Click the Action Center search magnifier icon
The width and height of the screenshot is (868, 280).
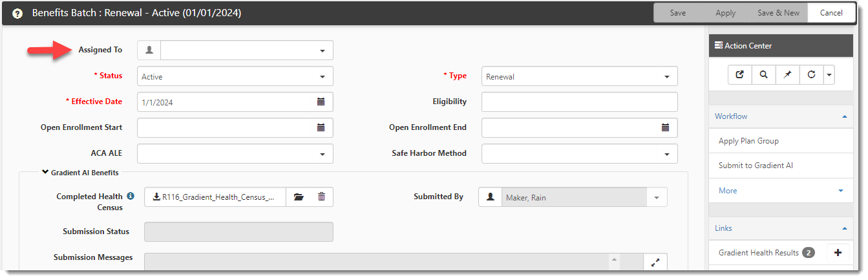pos(763,74)
